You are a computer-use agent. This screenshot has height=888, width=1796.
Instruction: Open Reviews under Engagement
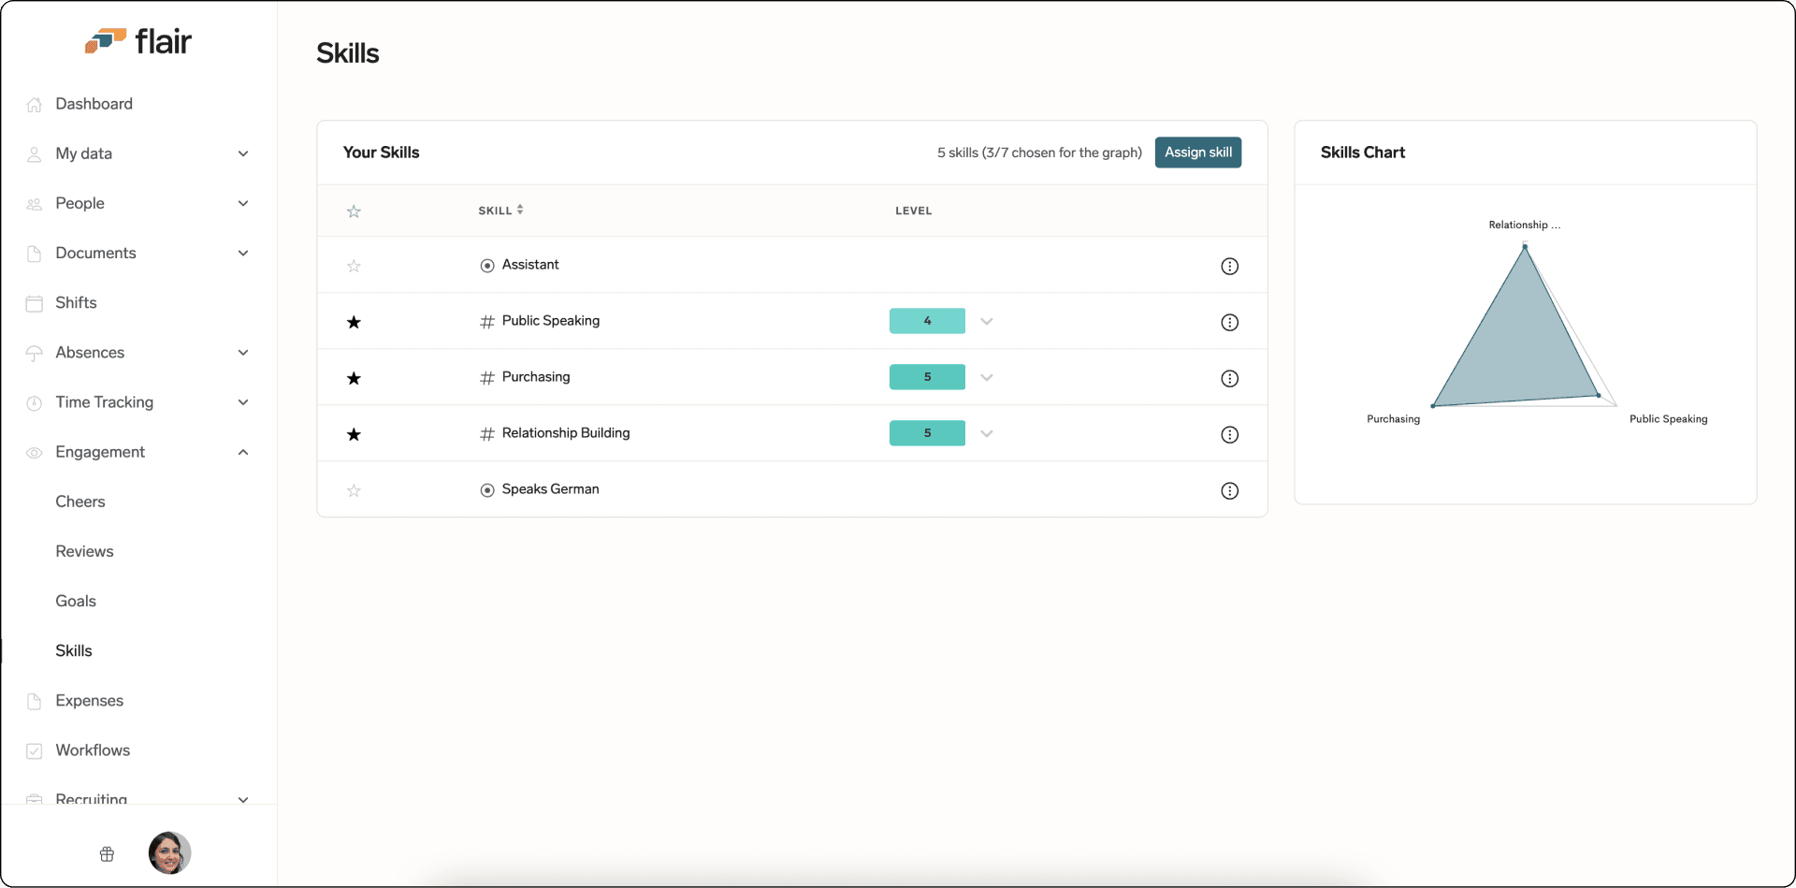[84, 551]
